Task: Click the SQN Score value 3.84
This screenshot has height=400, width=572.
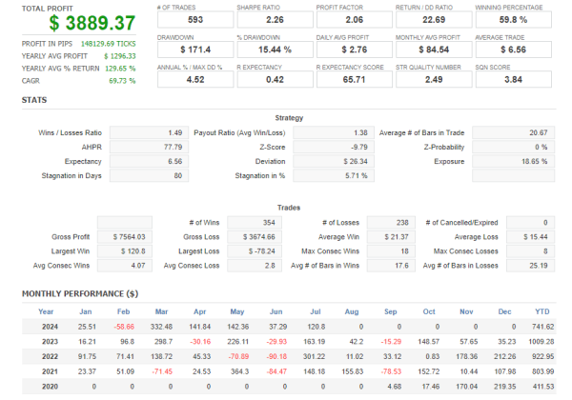Action: click(513, 79)
